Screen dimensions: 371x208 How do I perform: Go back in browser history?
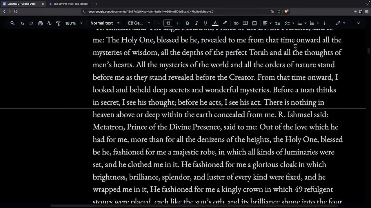4,12
